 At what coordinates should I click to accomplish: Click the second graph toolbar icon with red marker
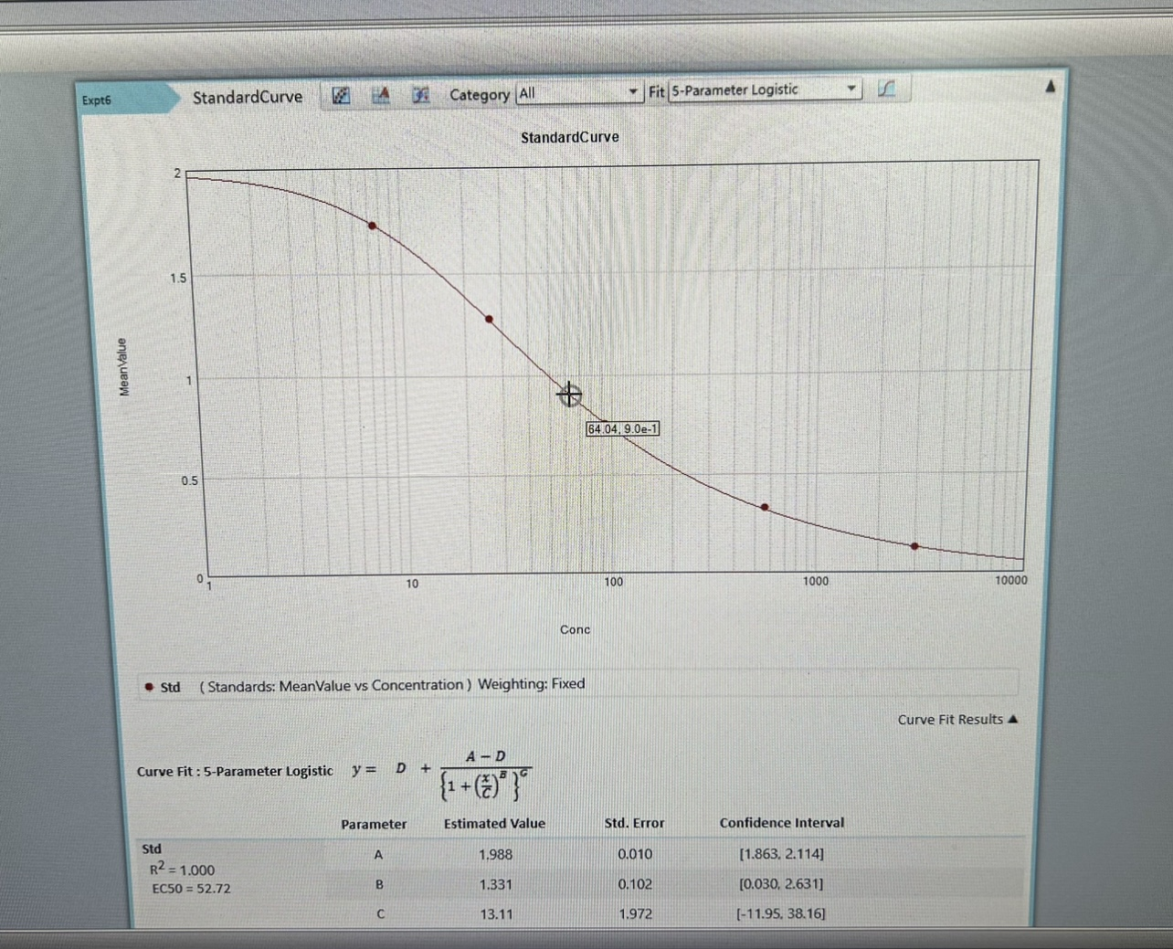[x=381, y=95]
